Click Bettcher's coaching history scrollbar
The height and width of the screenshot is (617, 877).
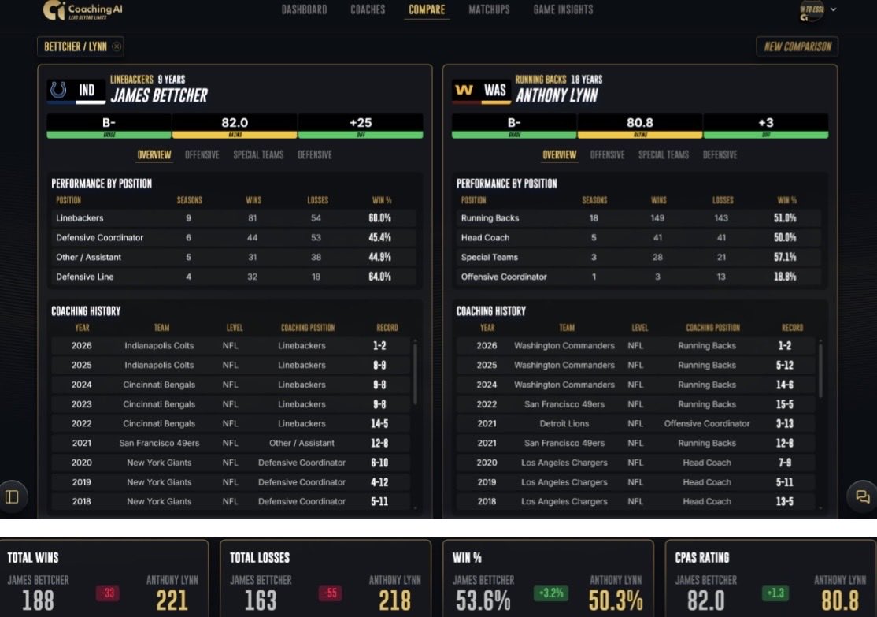tap(414, 374)
